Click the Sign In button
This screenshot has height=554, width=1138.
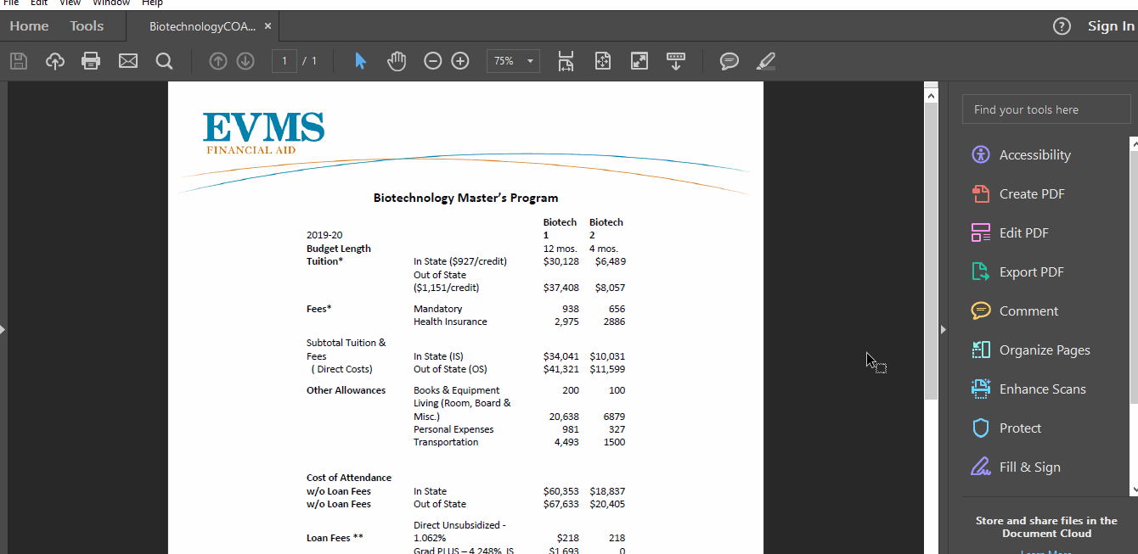coord(1110,25)
